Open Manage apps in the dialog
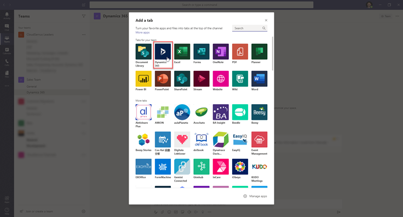Image resolution: width=403 pixels, height=217 pixels. [255, 196]
